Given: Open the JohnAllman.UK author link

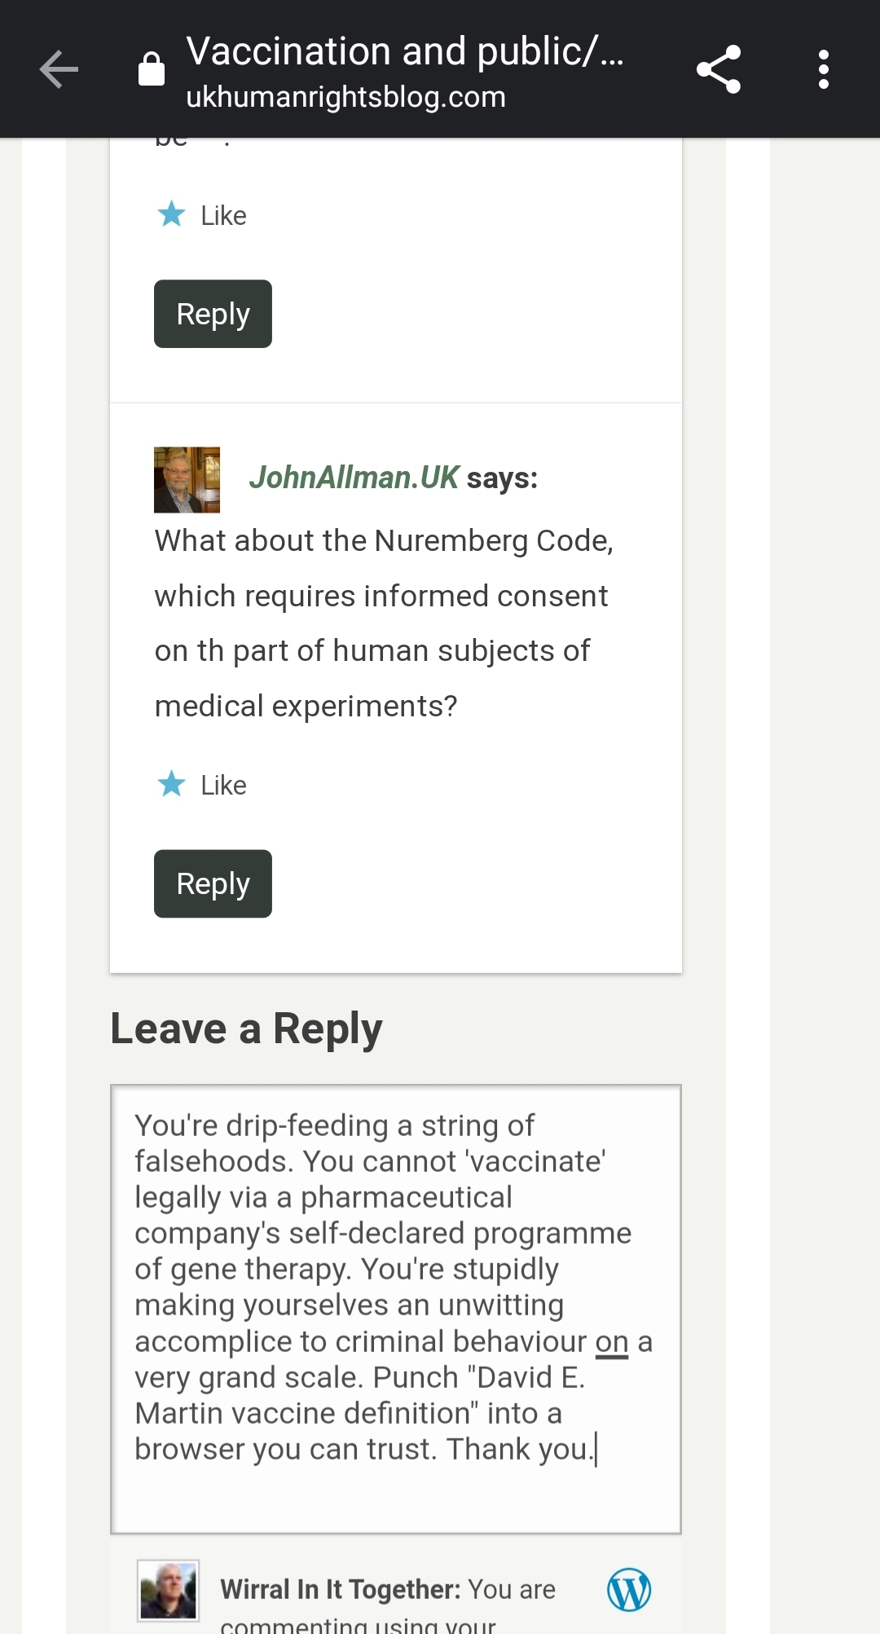Looking at the screenshot, I should point(354,478).
